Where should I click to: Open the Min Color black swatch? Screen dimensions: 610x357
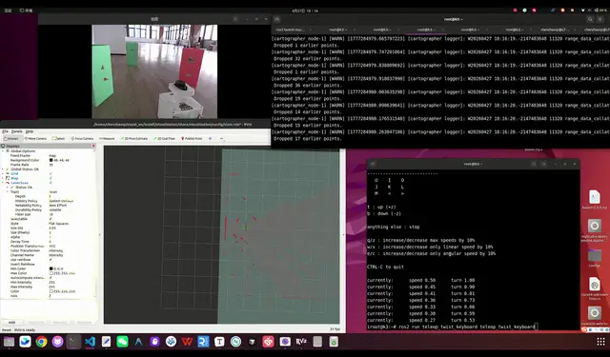pos(51,268)
